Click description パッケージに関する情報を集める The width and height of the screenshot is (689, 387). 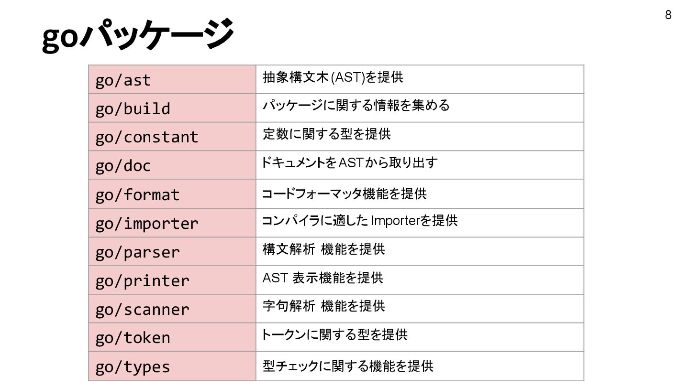(x=356, y=105)
